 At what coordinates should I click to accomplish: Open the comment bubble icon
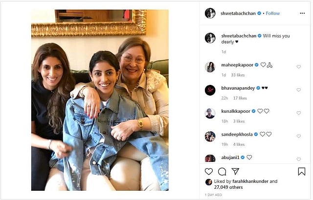(222, 171)
